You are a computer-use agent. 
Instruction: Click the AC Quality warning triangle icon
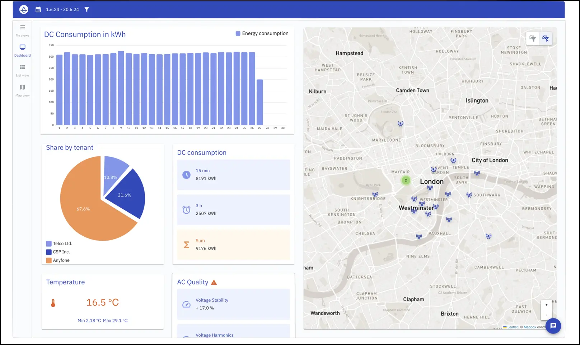214,283
